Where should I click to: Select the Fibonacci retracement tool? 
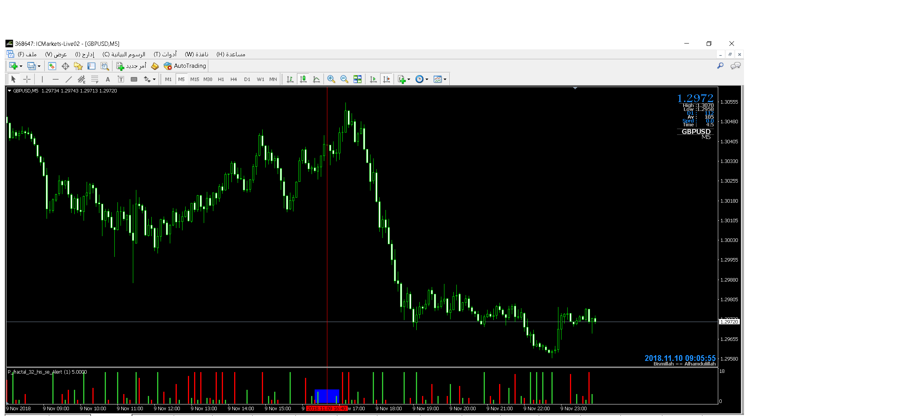tap(95, 79)
